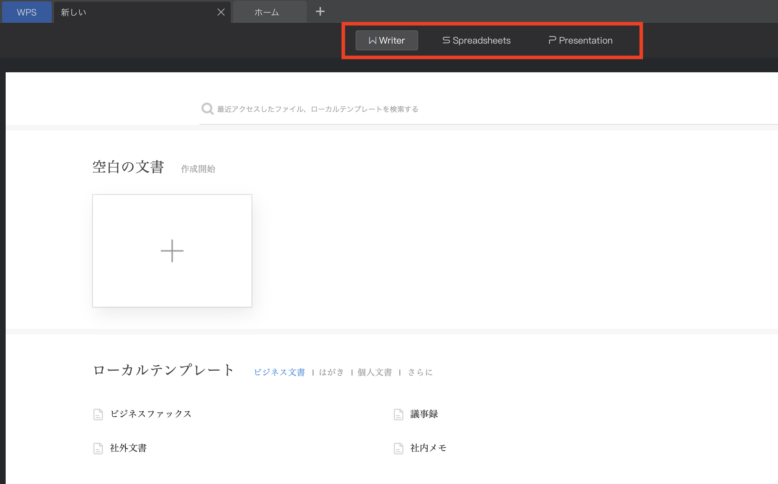Click the 社内メモ document icon
778x484 pixels.
pyautogui.click(x=399, y=448)
